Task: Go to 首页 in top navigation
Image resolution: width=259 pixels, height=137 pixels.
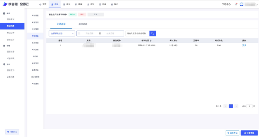Action: pyautogui.click(x=43, y=4)
